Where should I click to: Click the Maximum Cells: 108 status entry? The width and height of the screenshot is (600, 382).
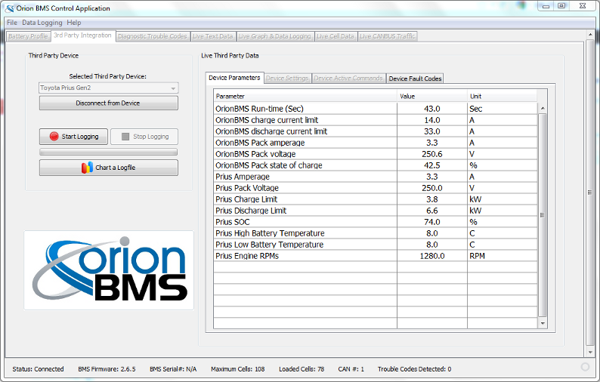[237, 369]
